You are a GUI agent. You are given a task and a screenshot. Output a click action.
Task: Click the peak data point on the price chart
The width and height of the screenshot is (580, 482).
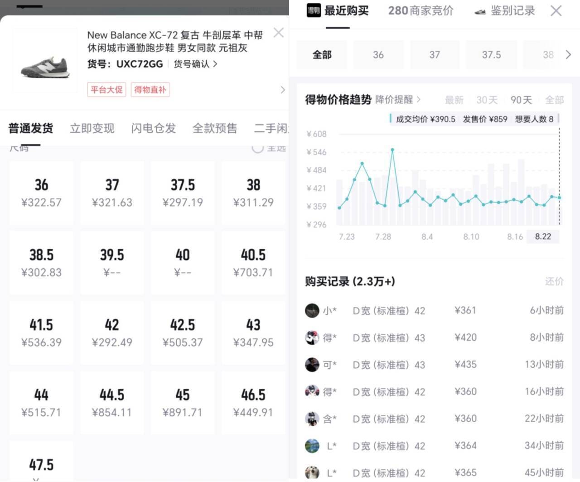[x=392, y=149]
